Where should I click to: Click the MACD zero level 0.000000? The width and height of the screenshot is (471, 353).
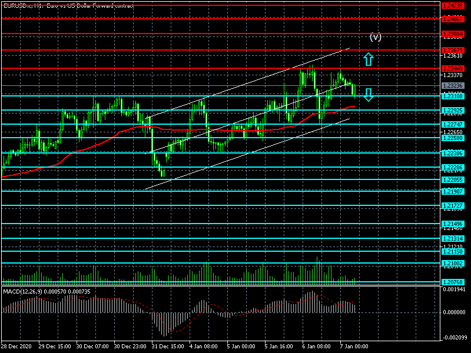(x=454, y=312)
